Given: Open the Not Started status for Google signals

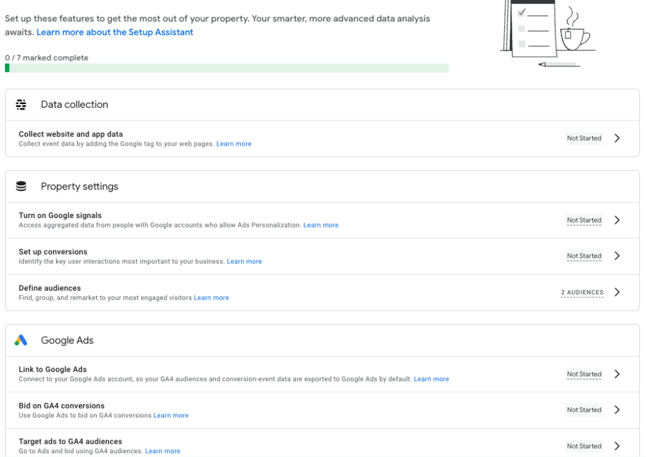Looking at the screenshot, I should [x=584, y=220].
